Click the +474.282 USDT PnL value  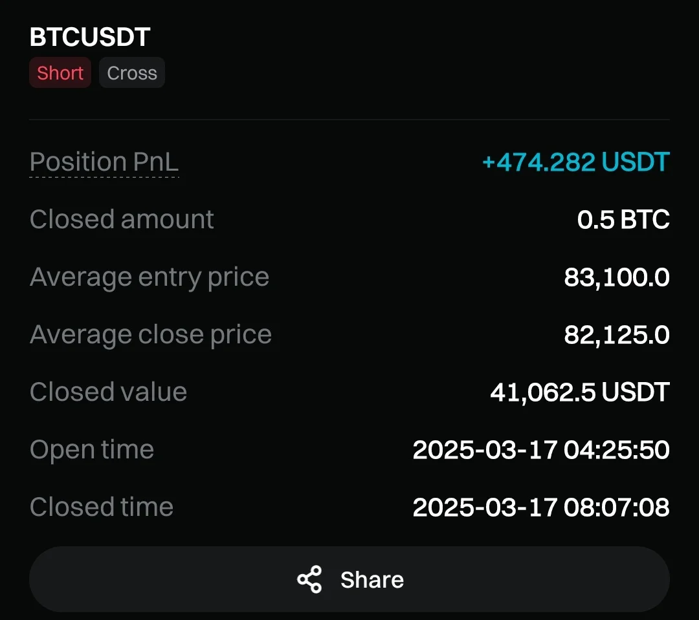pyautogui.click(x=575, y=162)
